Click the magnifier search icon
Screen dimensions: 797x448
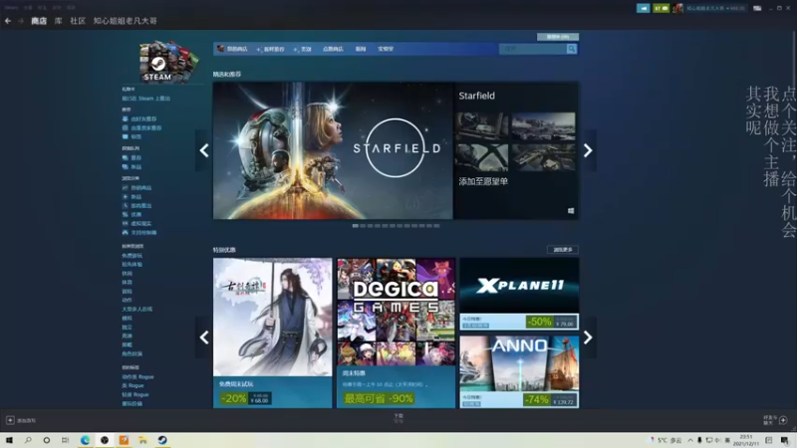[571, 49]
